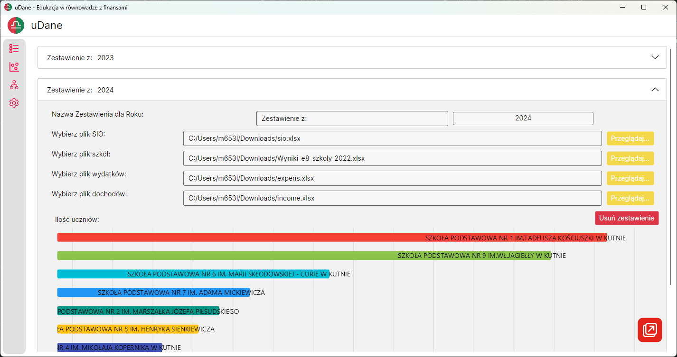Browse for the expenses file
Viewport: 677px width, 357px height.
[630, 178]
